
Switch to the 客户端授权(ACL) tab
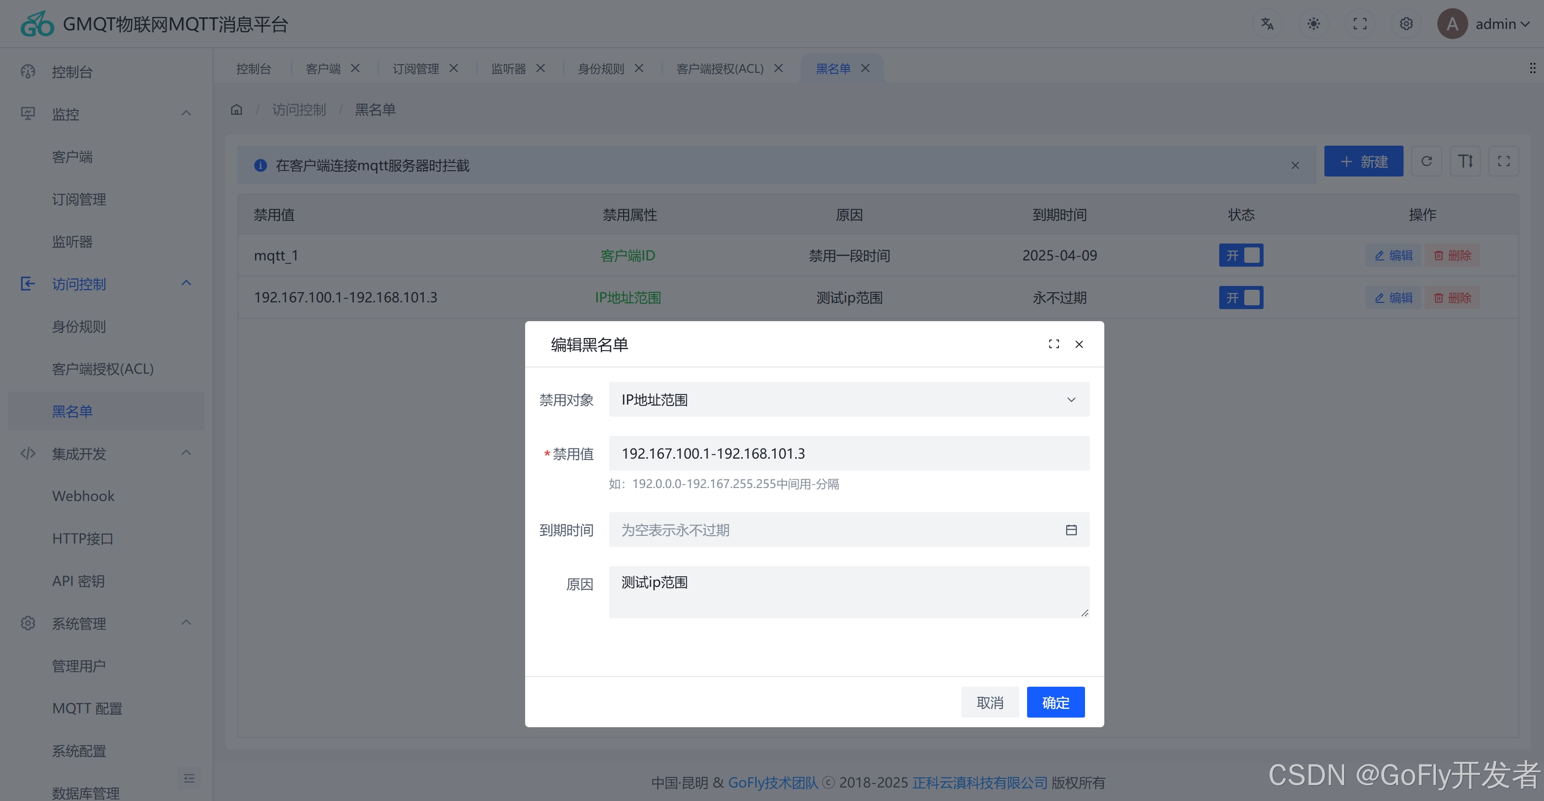coord(719,69)
